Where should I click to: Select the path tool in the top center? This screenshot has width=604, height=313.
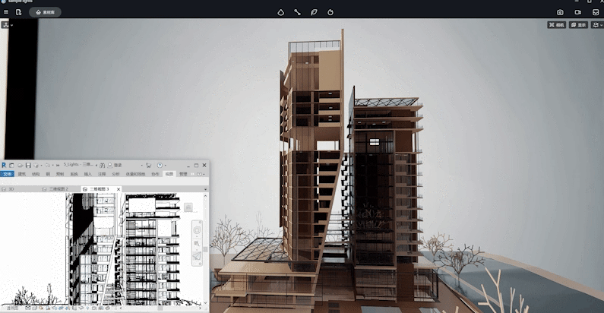[297, 12]
